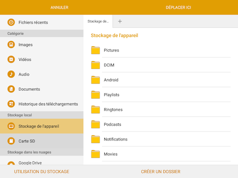Image resolution: width=238 pixels, height=178 pixels.
Task: Tap CRÉER UN DOSSIER
Action: point(161,172)
